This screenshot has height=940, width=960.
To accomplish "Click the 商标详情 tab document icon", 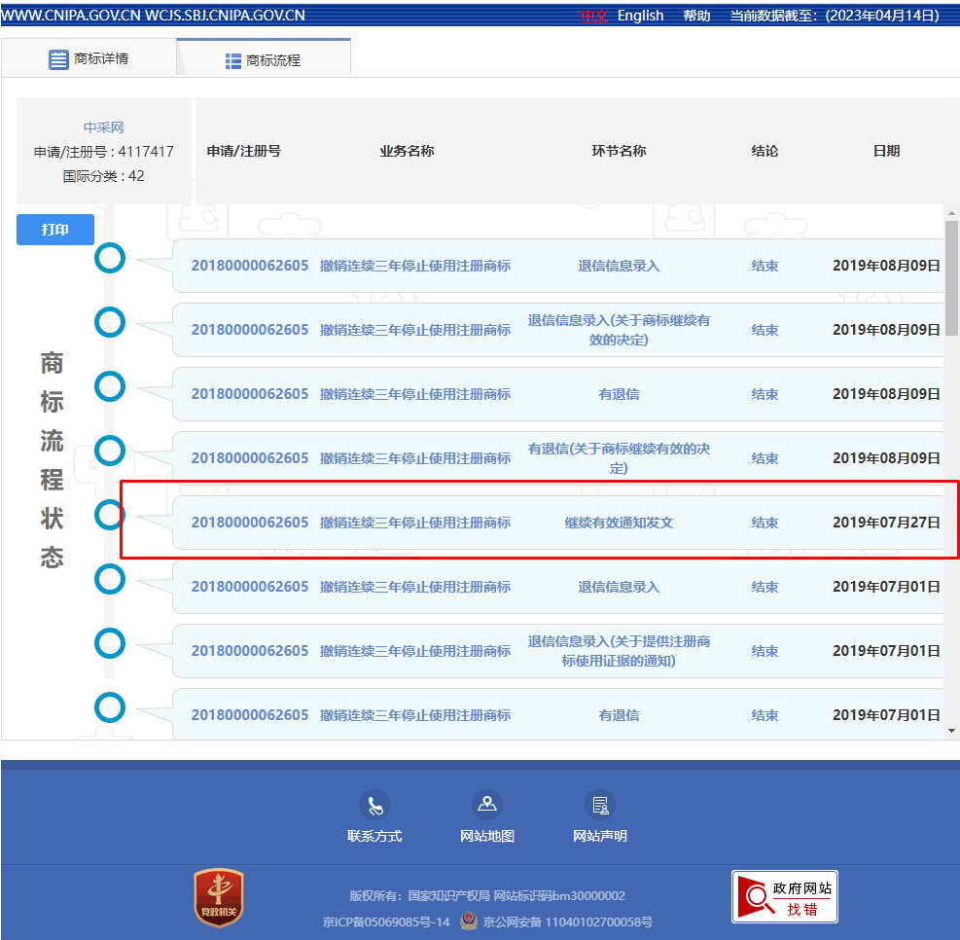I will point(58,59).
